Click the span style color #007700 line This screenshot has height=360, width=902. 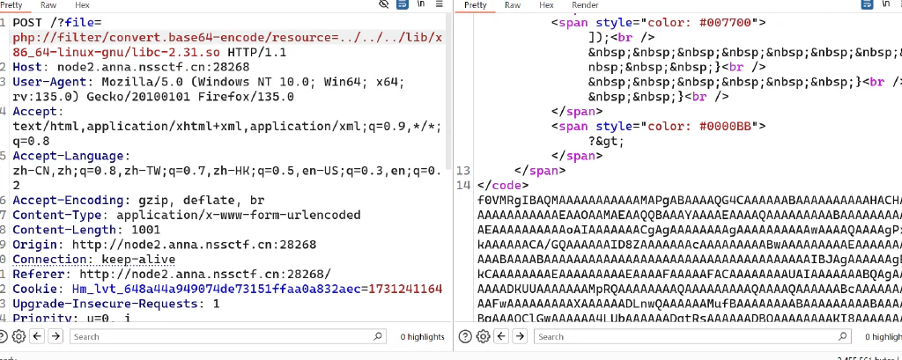(x=659, y=23)
